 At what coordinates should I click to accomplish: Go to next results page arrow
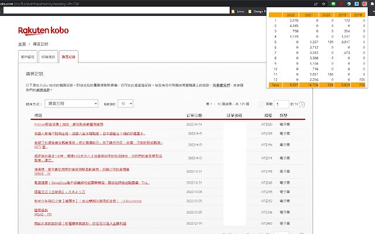[302, 104]
